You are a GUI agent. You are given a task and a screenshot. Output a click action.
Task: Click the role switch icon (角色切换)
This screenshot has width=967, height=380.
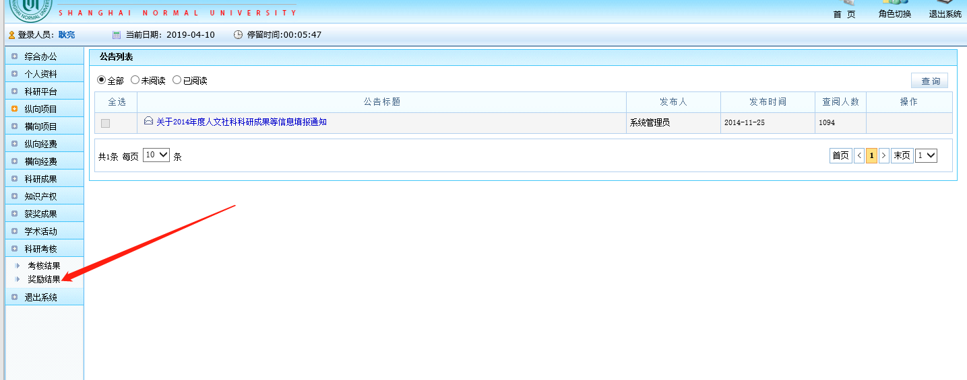pyautogui.click(x=894, y=4)
